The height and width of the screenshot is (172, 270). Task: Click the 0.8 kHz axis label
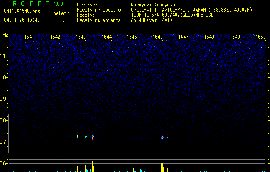click(4, 120)
